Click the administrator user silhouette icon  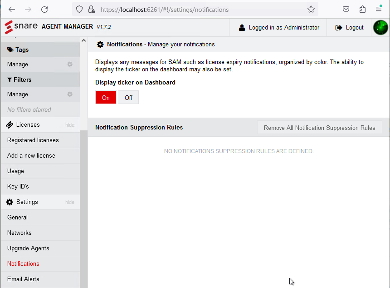(242, 28)
